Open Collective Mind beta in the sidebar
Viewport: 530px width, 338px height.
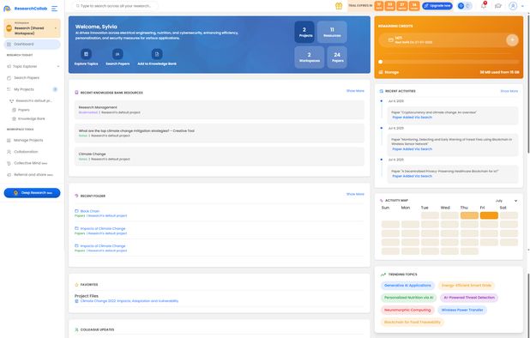(27, 163)
